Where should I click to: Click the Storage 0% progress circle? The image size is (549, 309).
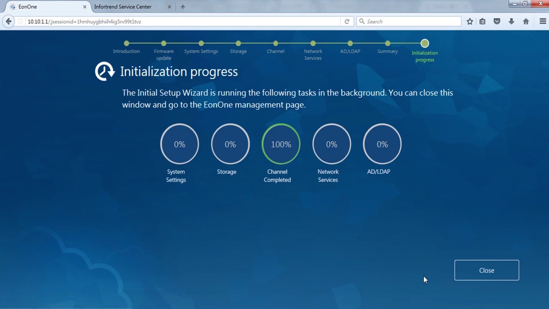[230, 144]
